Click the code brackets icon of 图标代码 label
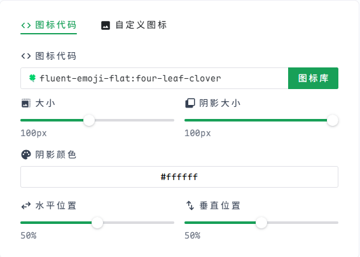Image resolution: width=360 pixels, height=257 pixels. (26, 56)
